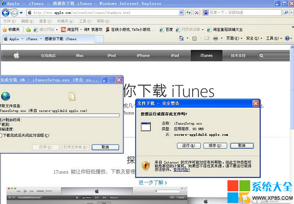The height and width of the screenshot is (204, 294).
Task: Open the 查看(V) menu
Action: (x=45, y=21)
